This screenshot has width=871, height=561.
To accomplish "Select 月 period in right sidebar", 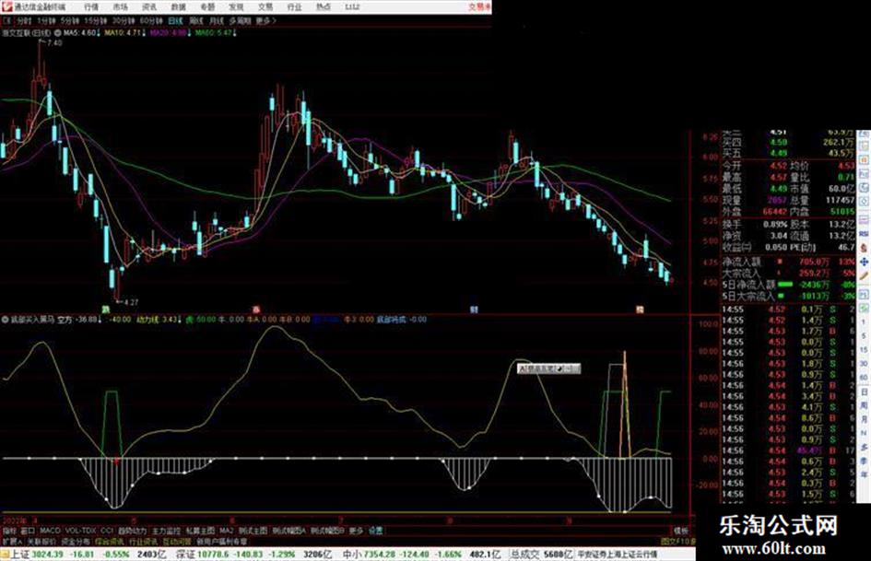I will [x=864, y=419].
